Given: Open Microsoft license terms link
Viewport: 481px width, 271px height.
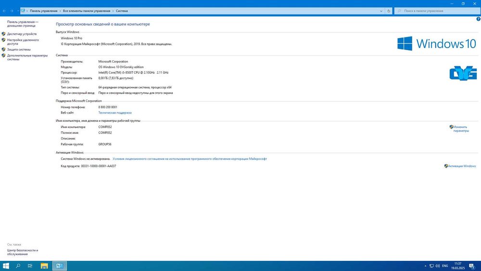Looking at the screenshot, I should [190, 159].
